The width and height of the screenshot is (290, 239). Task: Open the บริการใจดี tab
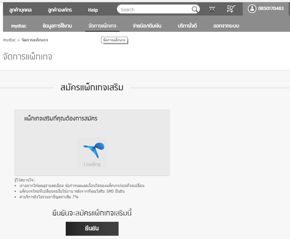(187, 26)
